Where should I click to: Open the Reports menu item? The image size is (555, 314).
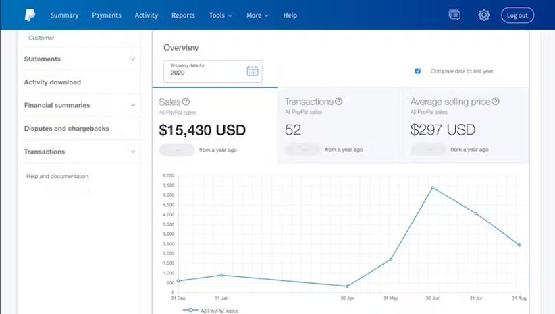(183, 15)
